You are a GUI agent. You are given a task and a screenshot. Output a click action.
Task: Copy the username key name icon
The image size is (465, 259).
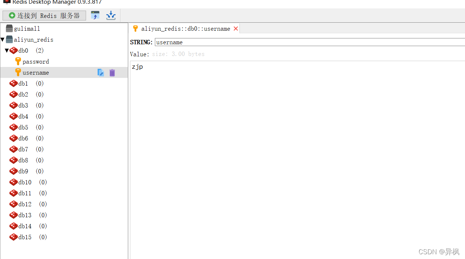click(x=101, y=72)
